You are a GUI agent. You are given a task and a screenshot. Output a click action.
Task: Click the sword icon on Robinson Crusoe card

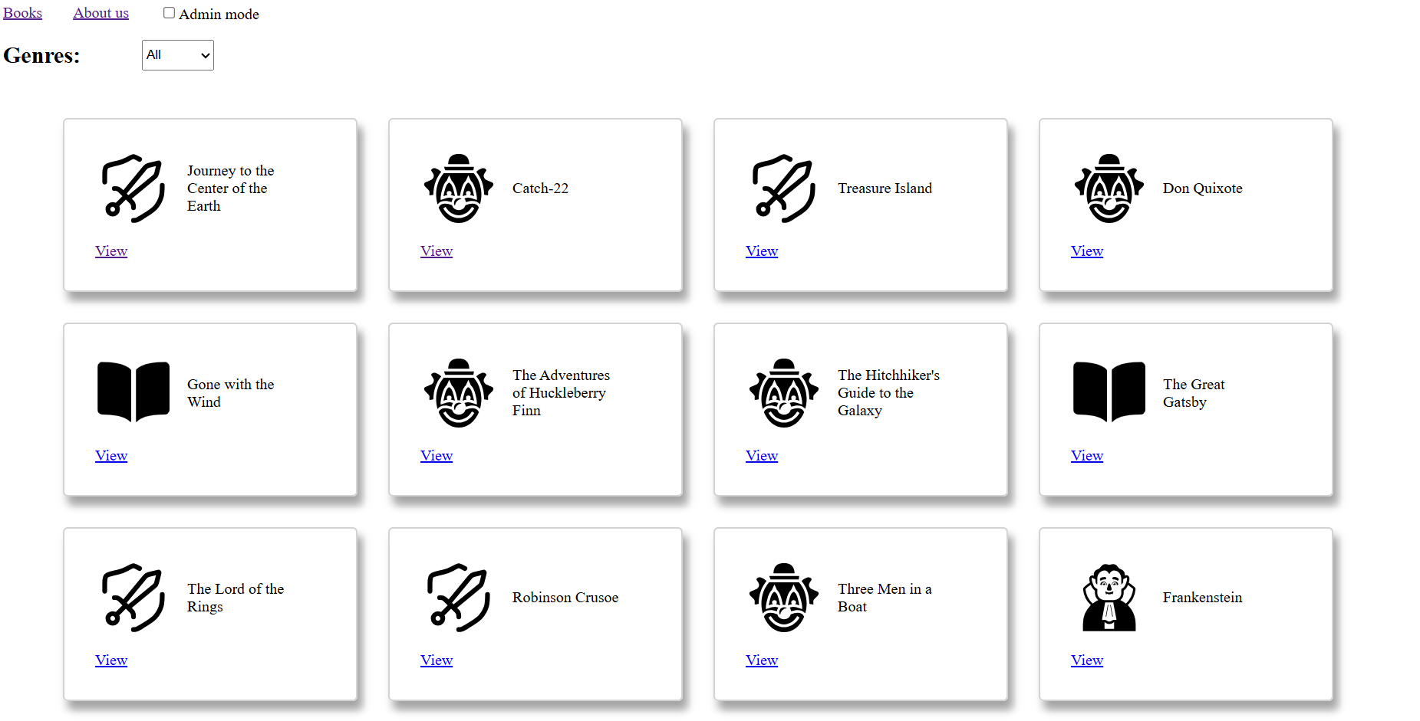pyautogui.click(x=459, y=598)
